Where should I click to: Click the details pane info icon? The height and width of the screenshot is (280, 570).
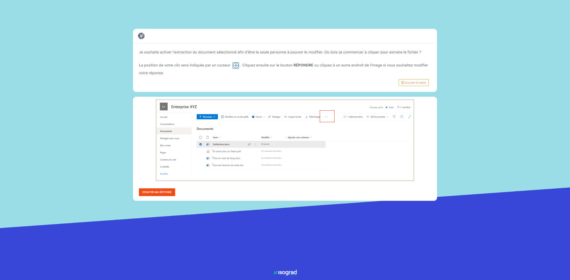click(402, 117)
